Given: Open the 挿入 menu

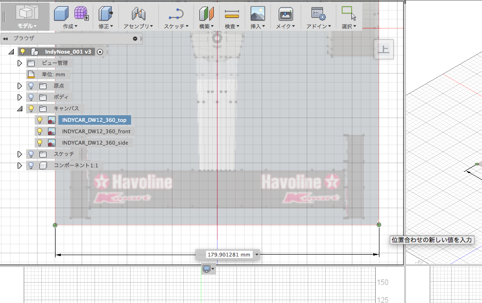Looking at the screenshot, I should coord(257,27).
